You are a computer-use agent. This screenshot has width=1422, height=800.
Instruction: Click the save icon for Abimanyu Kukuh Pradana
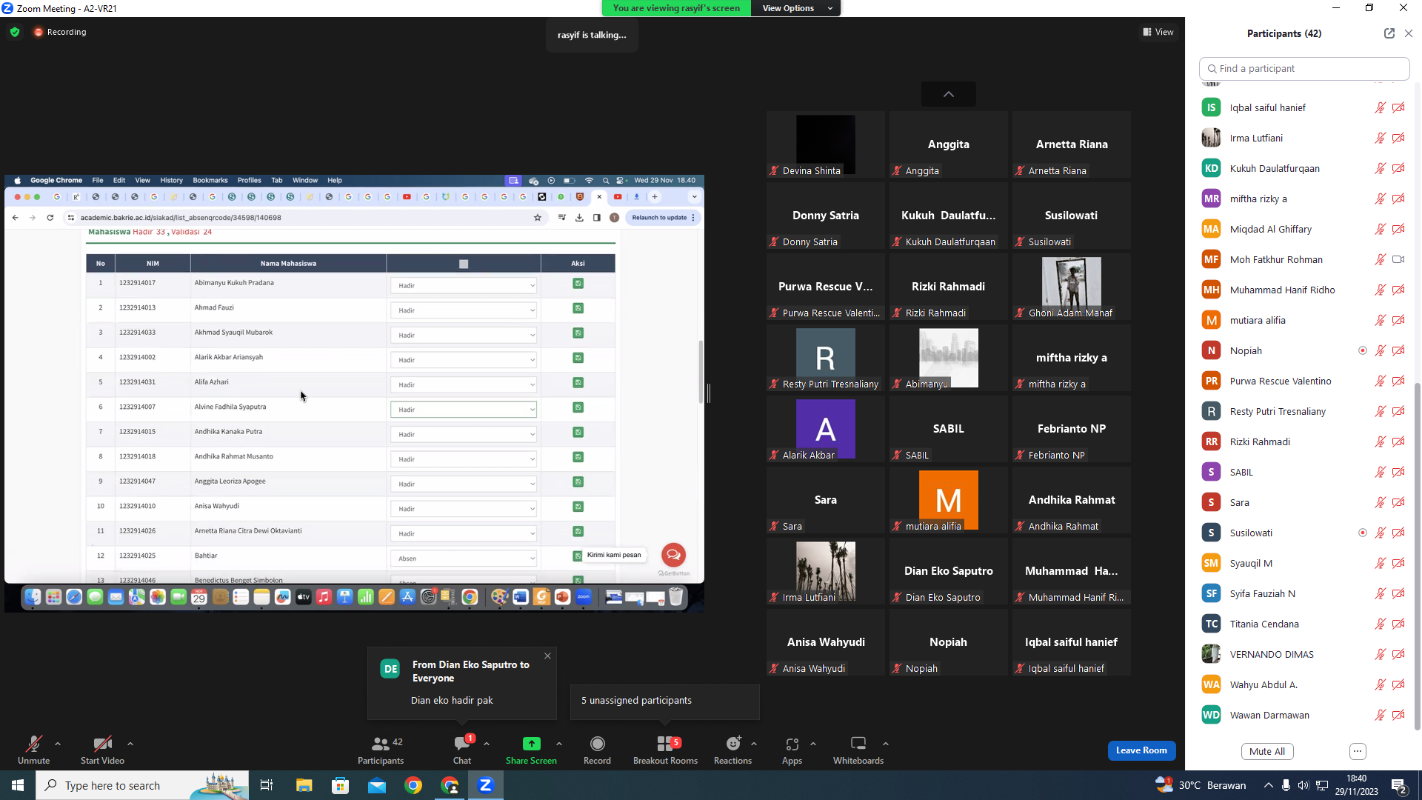click(578, 284)
